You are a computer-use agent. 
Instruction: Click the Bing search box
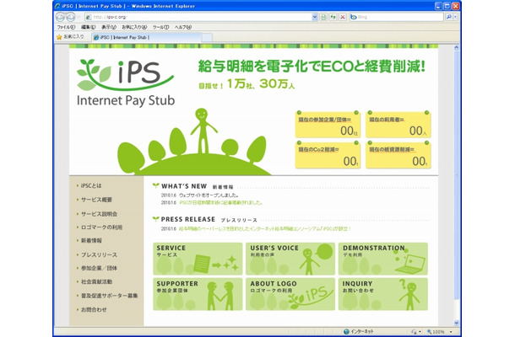[397, 17]
